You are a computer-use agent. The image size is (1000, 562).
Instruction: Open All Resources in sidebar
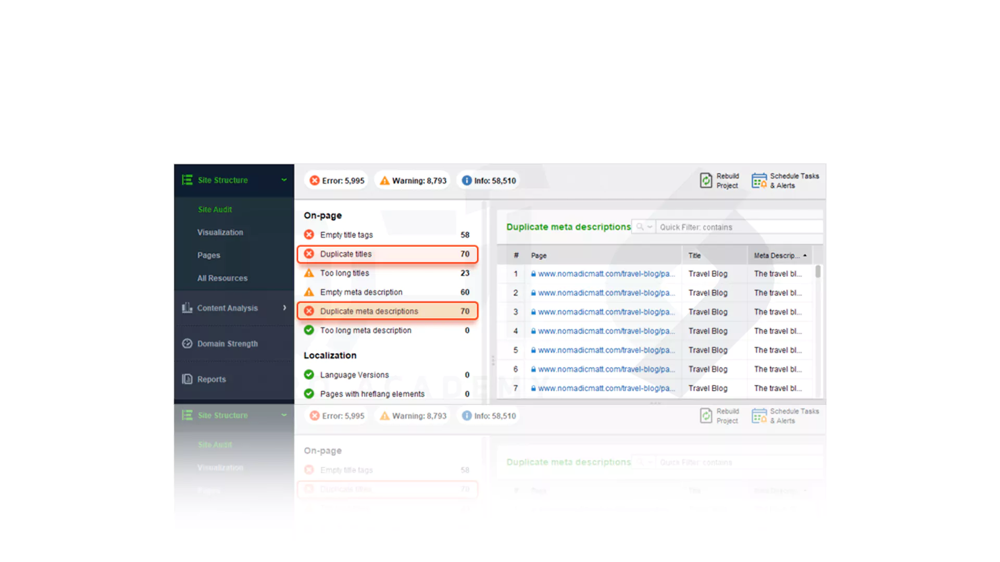[222, 278]
